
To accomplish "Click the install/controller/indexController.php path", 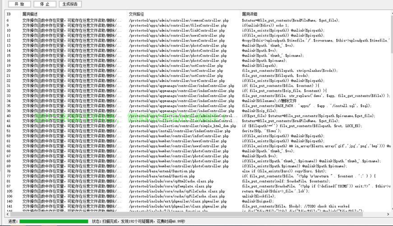I will click(180, 131).
